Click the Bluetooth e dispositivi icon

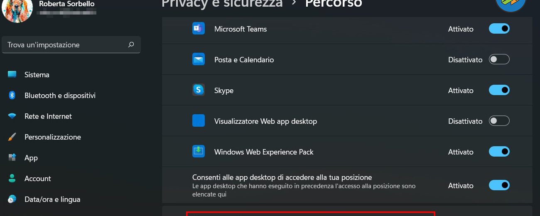coord(12,96)
